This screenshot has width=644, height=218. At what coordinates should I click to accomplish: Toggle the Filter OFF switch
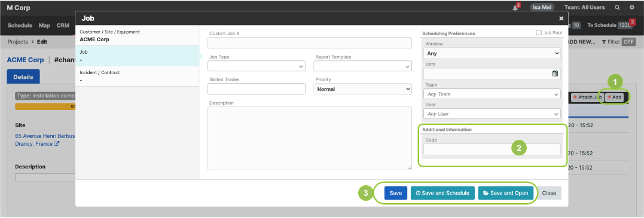pyautogui.click(x=628, y=42)
